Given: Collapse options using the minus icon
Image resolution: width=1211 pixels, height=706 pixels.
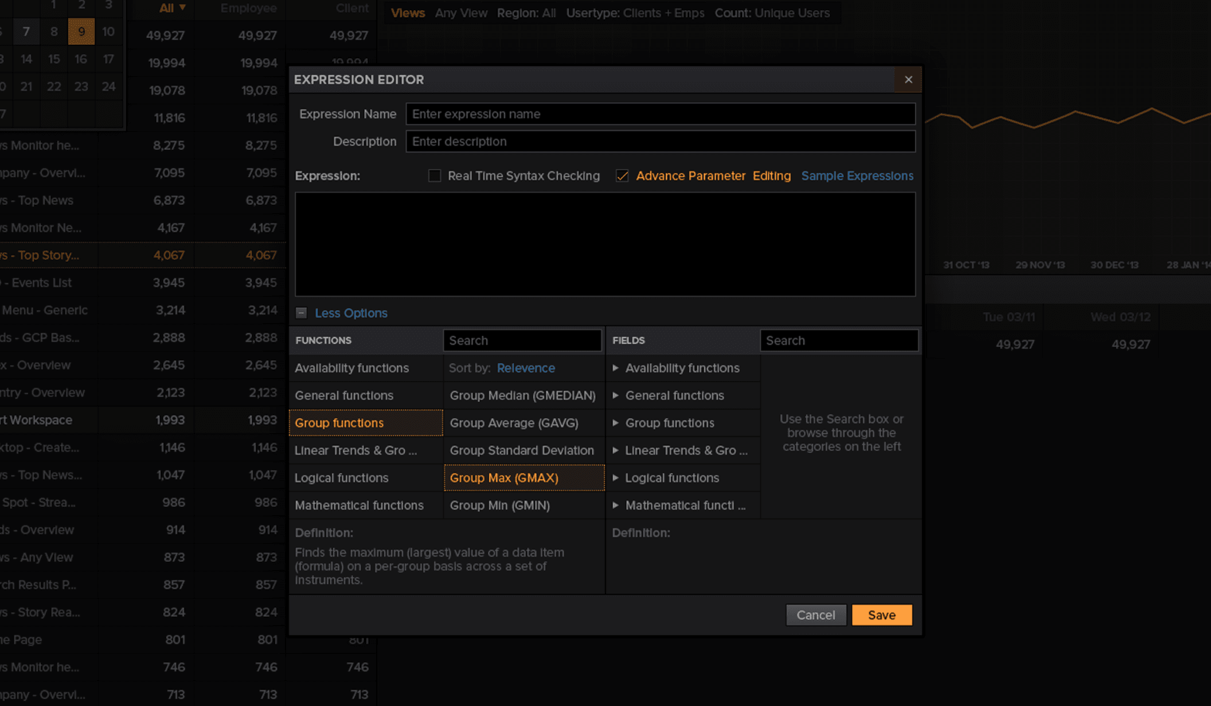Looking at the screenshot, I should click(301, 313).
